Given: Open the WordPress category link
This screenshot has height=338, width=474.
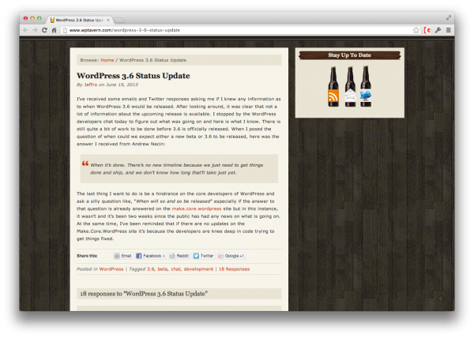Looking at the screenshot, I should [x=111, y=269].
